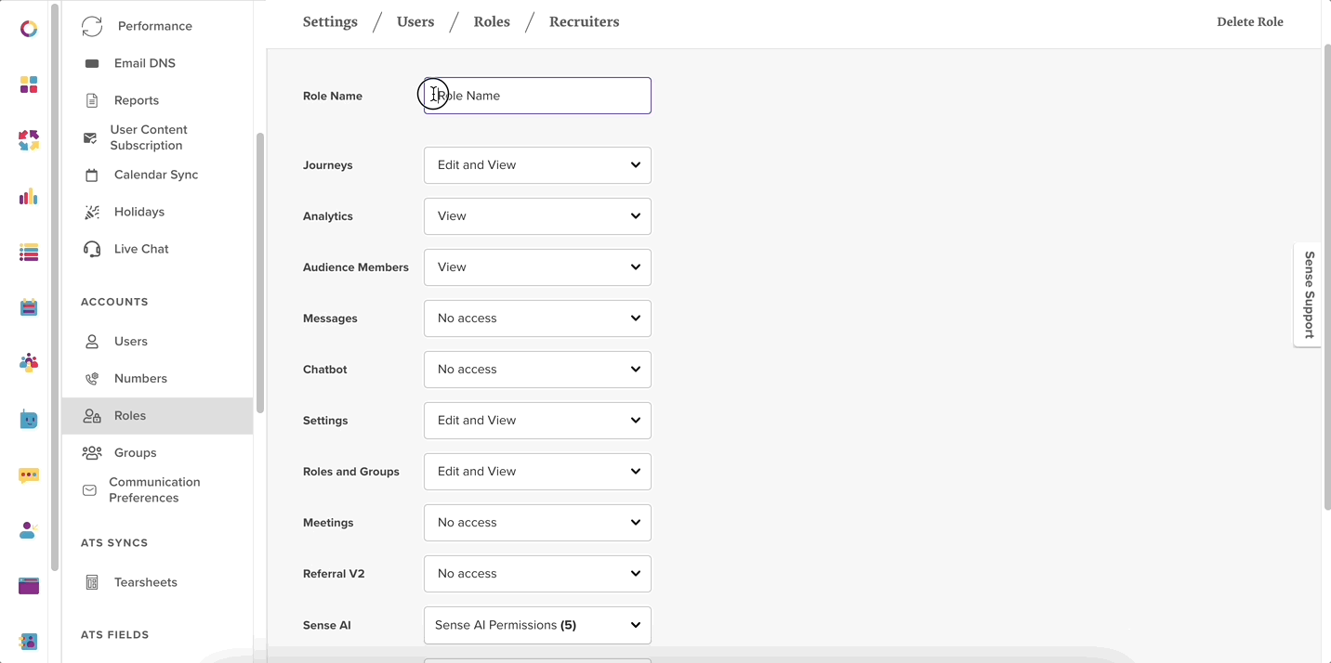
Task: Select the single person icon in left rail
Action: [x=29, y=531]
